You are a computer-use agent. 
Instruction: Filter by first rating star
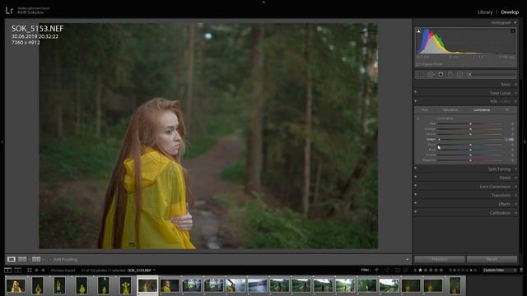pyautogui.click(x=421, y=271)
